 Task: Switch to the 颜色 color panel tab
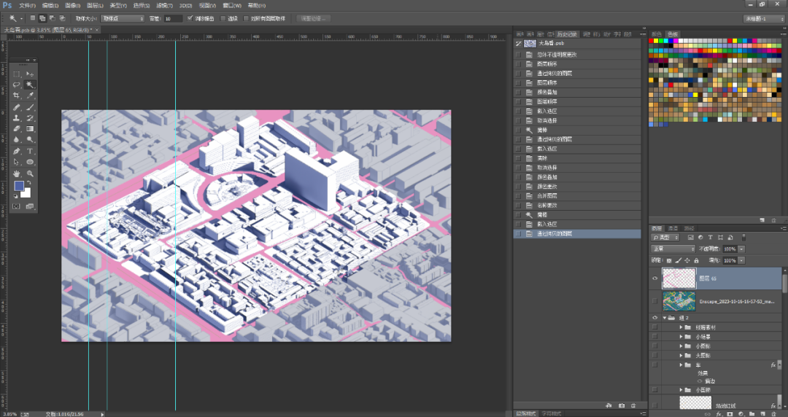[x=657, y=34]
